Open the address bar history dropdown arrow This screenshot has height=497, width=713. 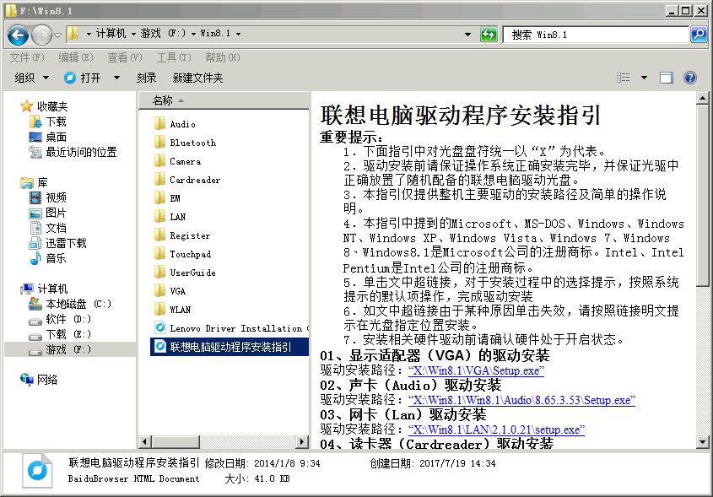[x=467, y=34]
